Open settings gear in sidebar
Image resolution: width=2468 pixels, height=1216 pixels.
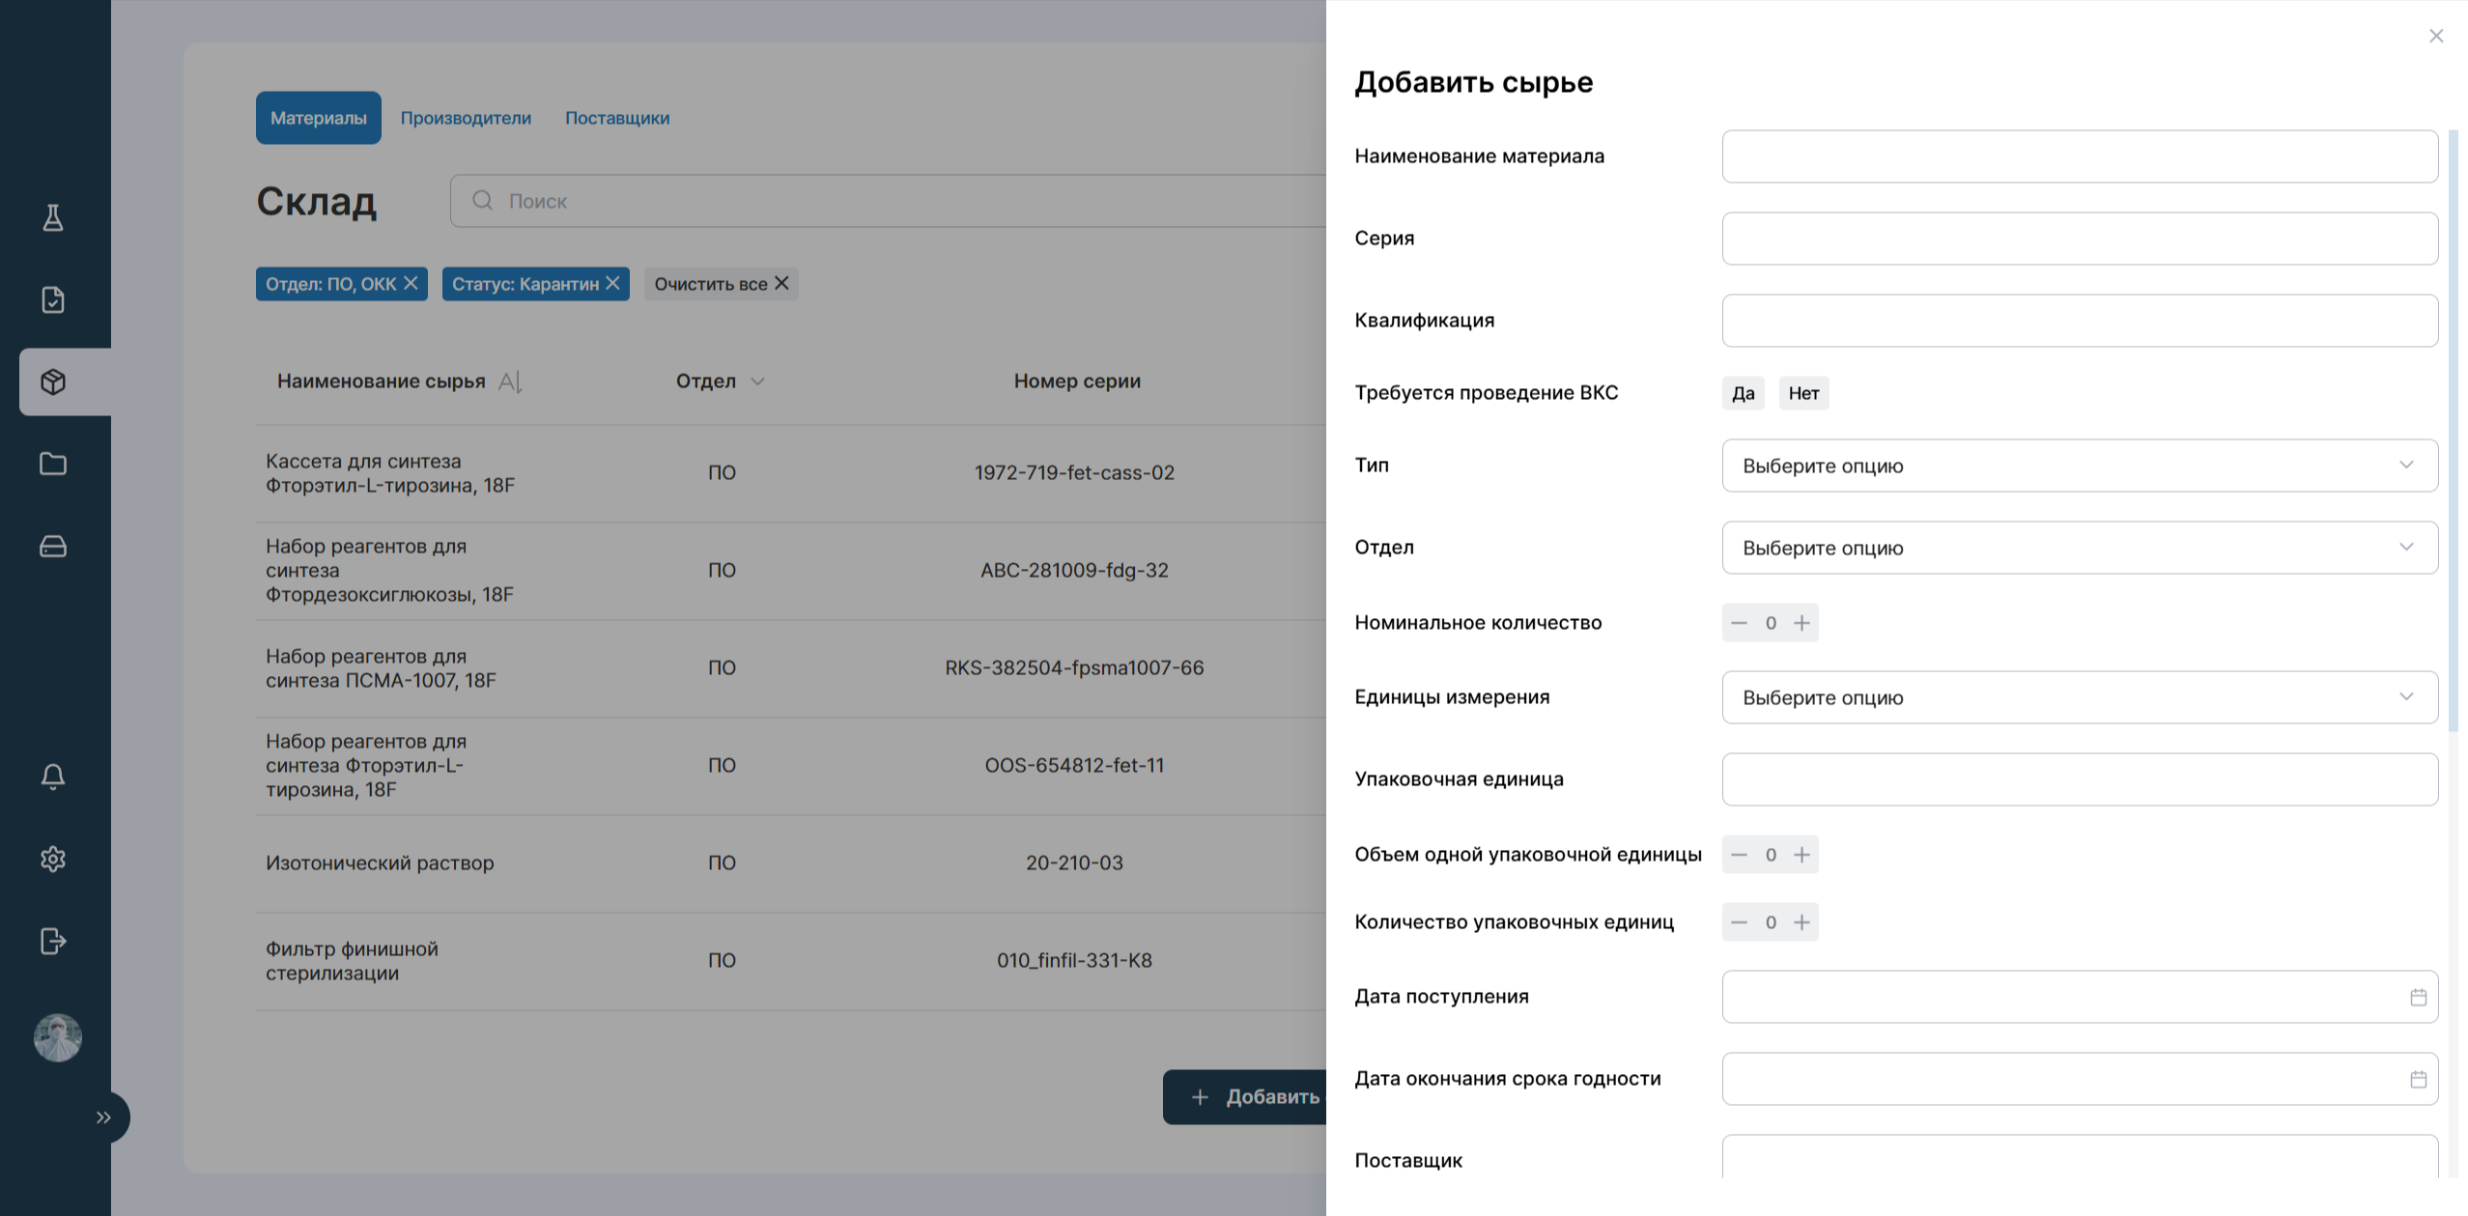pyautogui.click(x=53, y=859)
